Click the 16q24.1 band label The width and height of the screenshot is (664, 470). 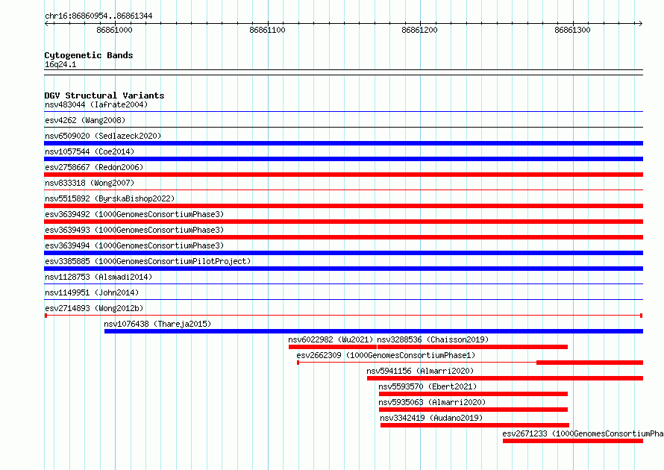point(60,64)
